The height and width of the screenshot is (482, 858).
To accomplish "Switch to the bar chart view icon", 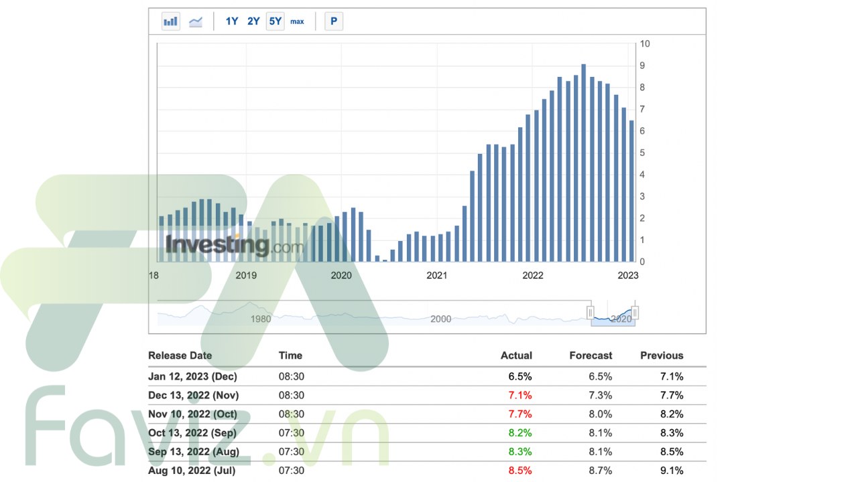I will click(171, 21).
